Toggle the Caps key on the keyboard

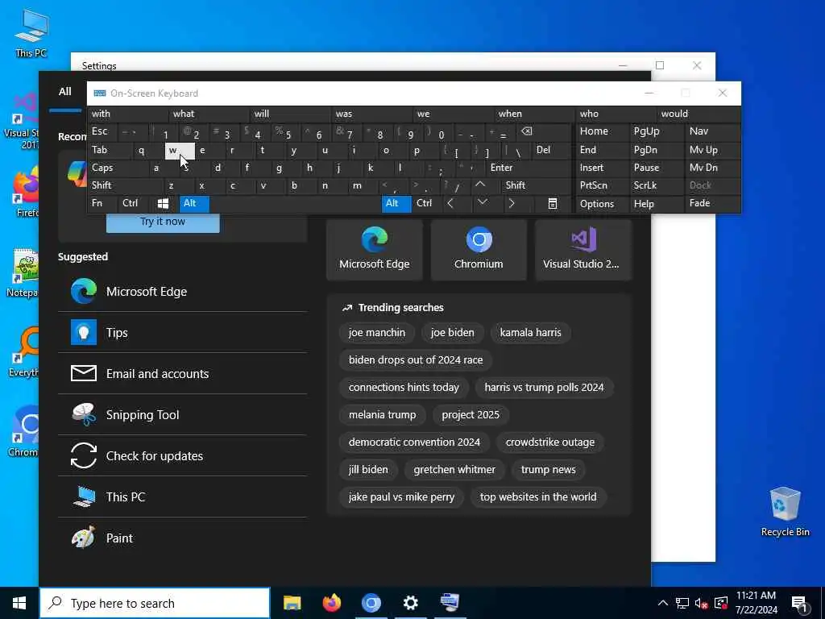coord(118,168)
